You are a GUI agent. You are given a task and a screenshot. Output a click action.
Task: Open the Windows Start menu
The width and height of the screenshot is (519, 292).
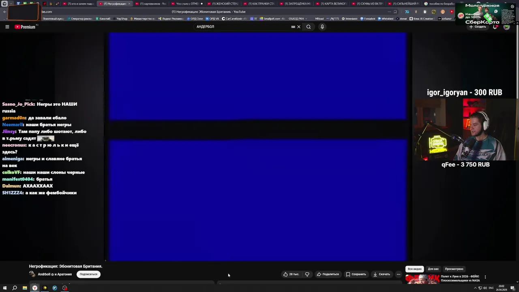[4, 288]
